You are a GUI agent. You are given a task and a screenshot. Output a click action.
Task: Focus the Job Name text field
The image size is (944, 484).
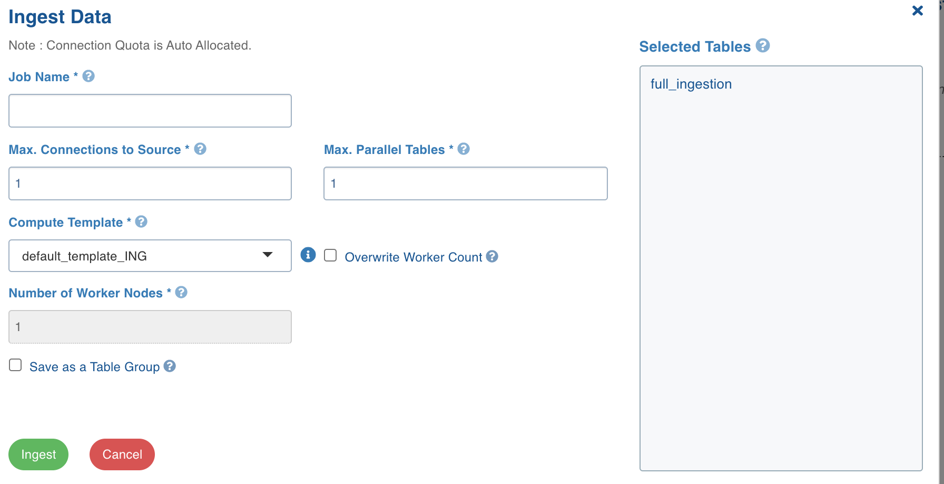pyautogui.click(x=150, y=111)
